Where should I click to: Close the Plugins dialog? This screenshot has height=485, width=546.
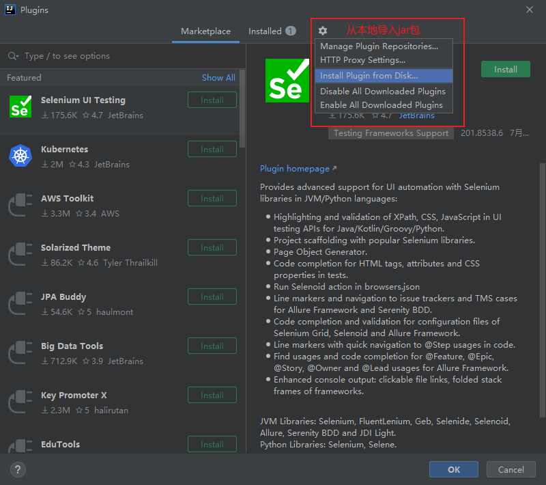[x=530, y=10]
